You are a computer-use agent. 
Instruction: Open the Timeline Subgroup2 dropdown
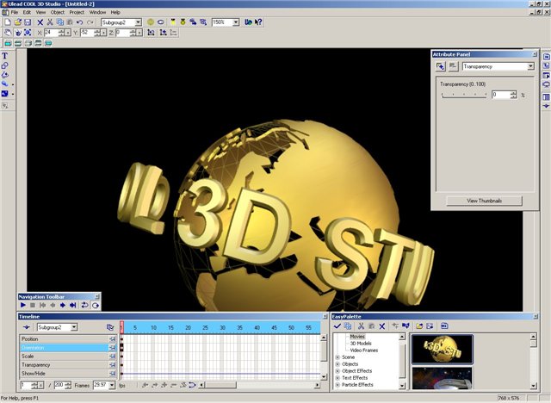pos(74,327)
